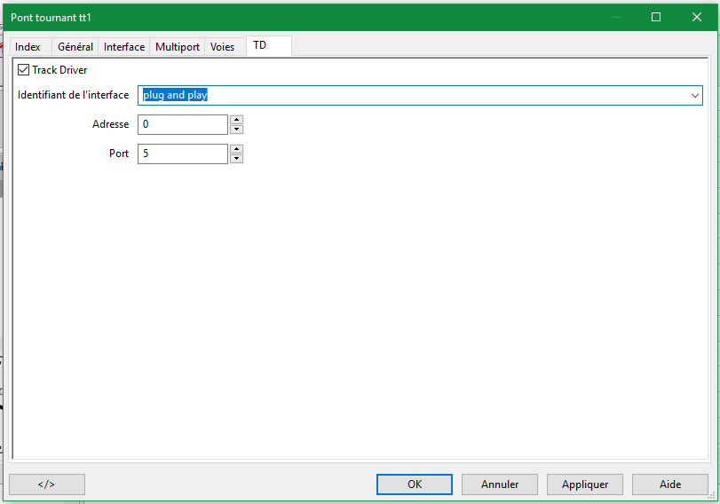Image resolution: width=720 pixels, height=504 pixels.
Task: Uncheck the Track Driver checkbox
Action: pyautogui.click(x=24, y=70)
